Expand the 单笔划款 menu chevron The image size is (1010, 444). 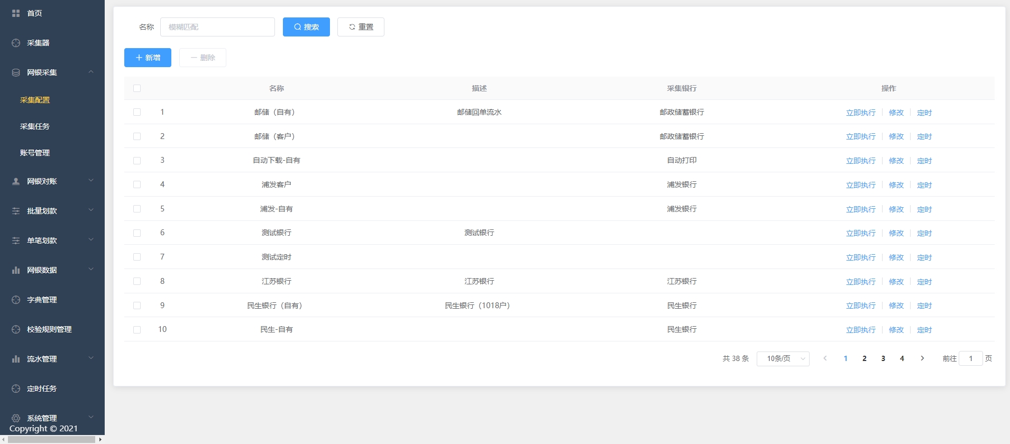coord(91,240)
